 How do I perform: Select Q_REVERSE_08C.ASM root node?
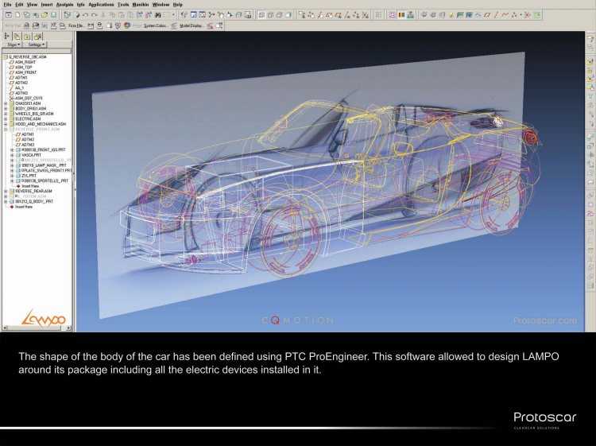click(x=25, y=56)
